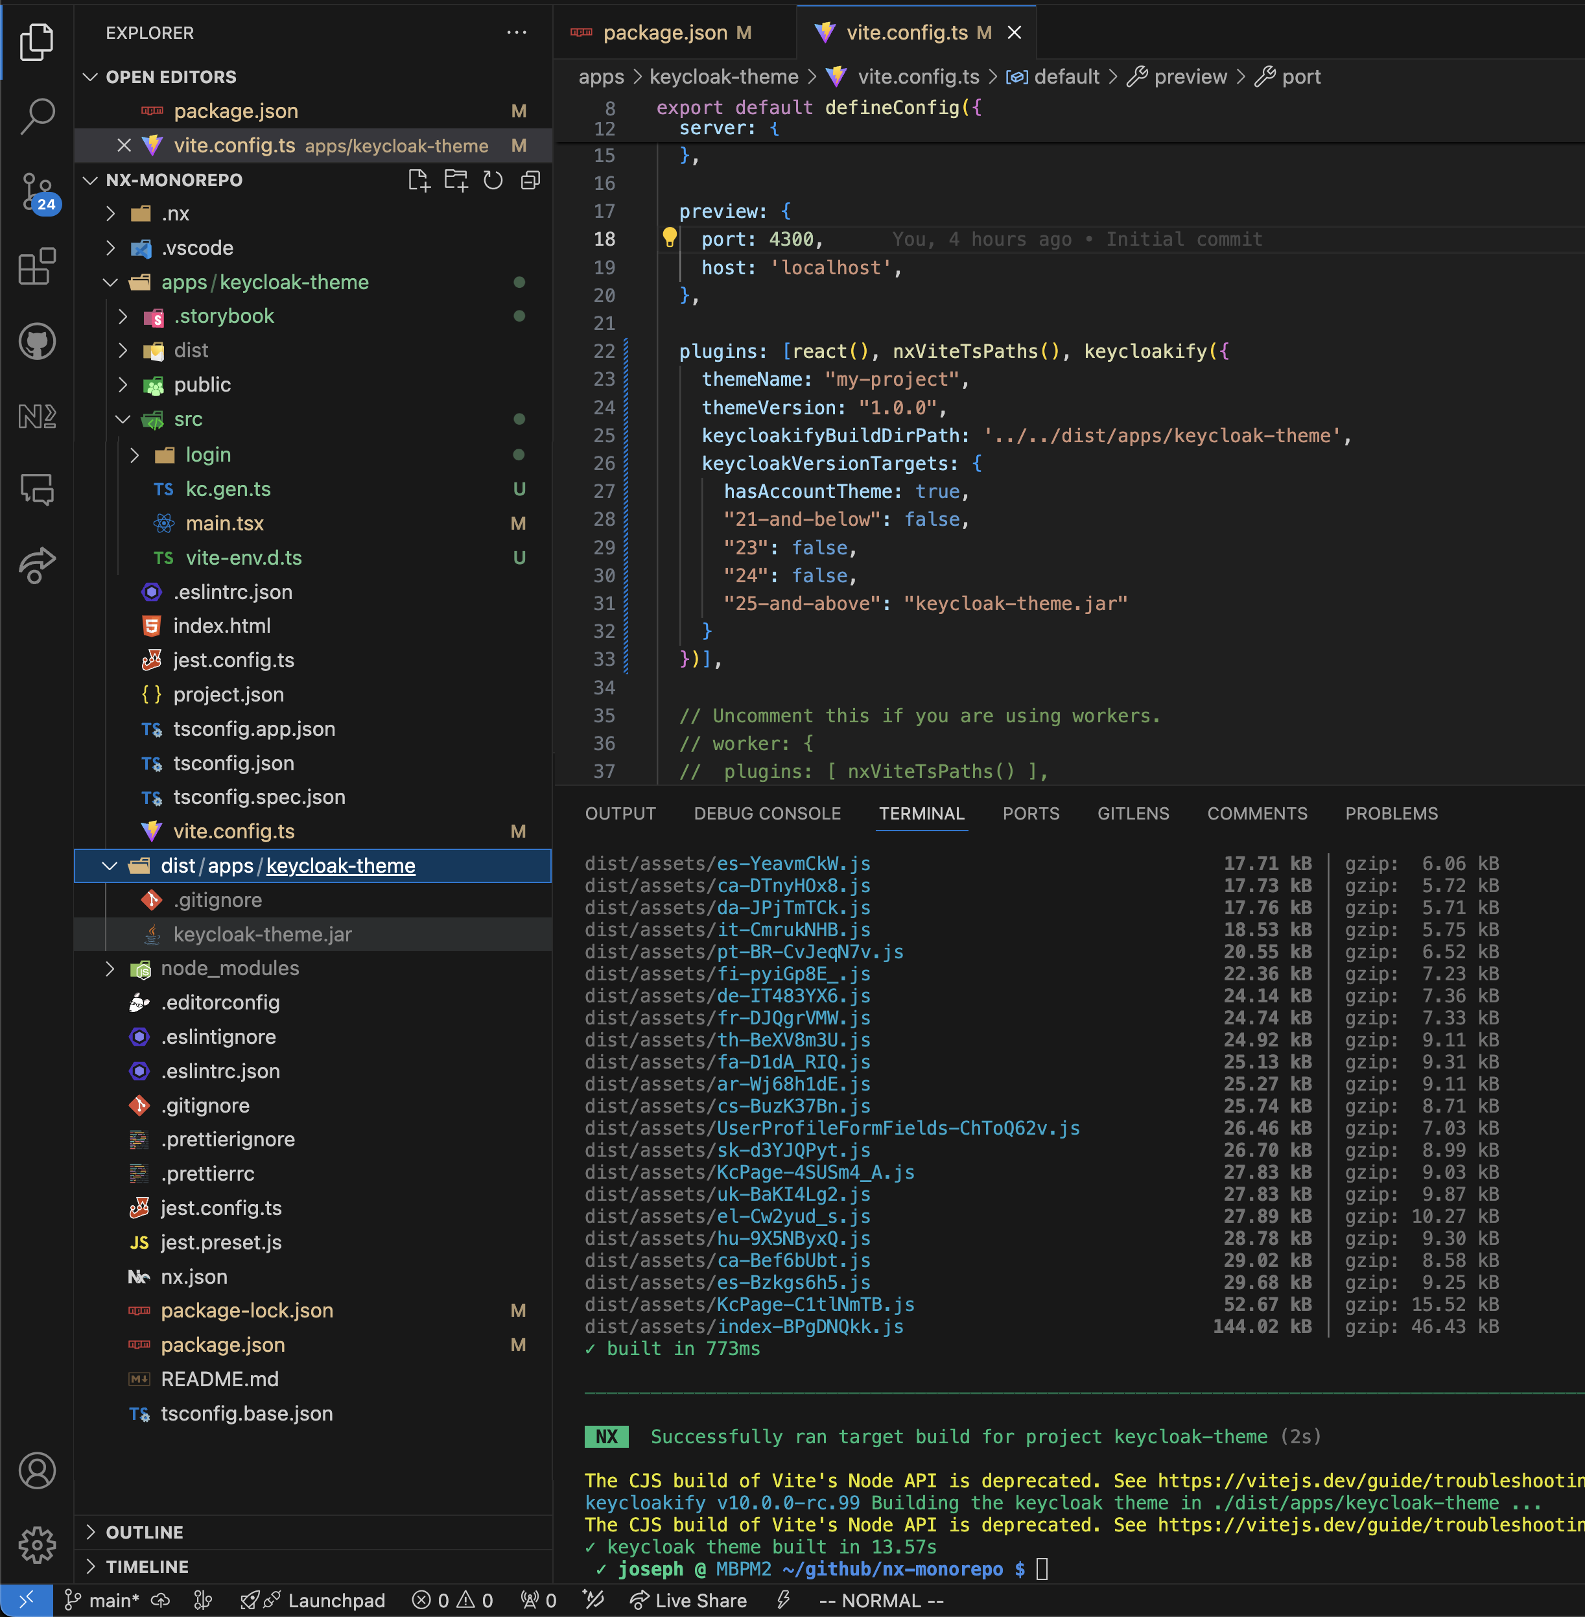Click New File icon in NX-MONOREPO header

coord(419,181)
